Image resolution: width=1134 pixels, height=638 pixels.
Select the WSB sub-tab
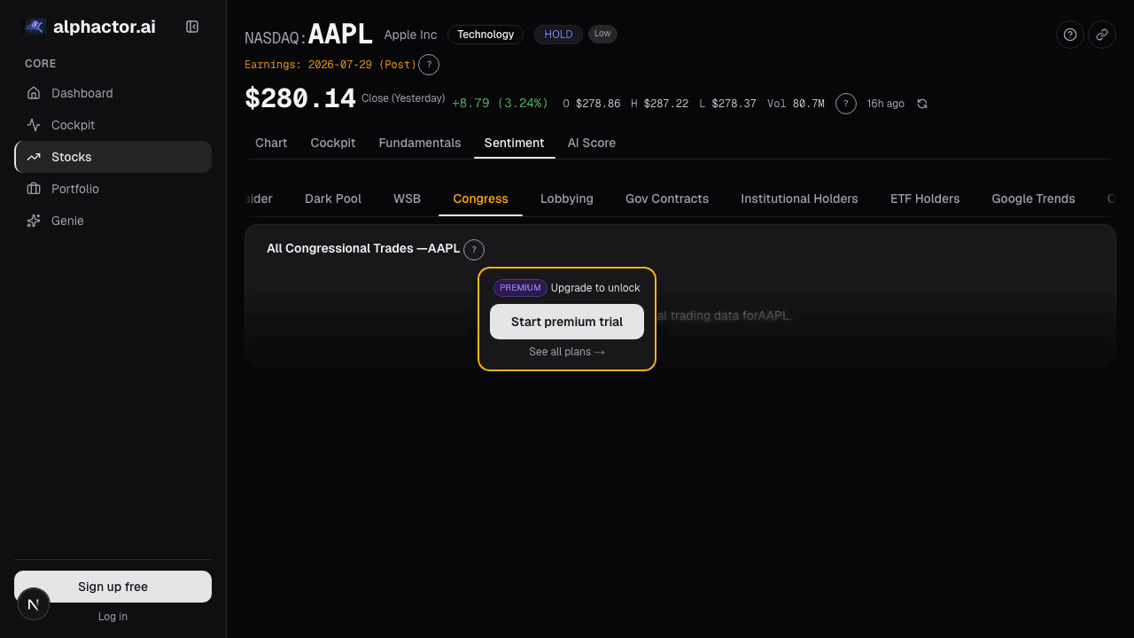coord(408,198)
